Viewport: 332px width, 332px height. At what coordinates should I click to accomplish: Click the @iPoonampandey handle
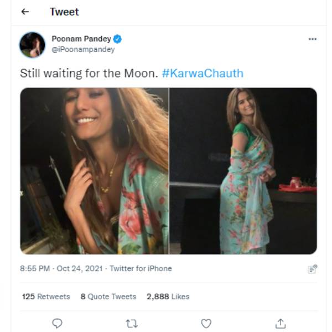83,49
